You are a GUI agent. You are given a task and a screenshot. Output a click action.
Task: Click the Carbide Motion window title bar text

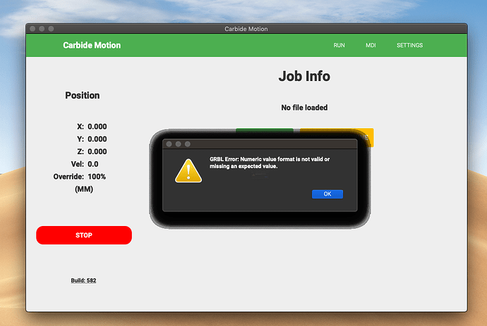tap(246, 29)
